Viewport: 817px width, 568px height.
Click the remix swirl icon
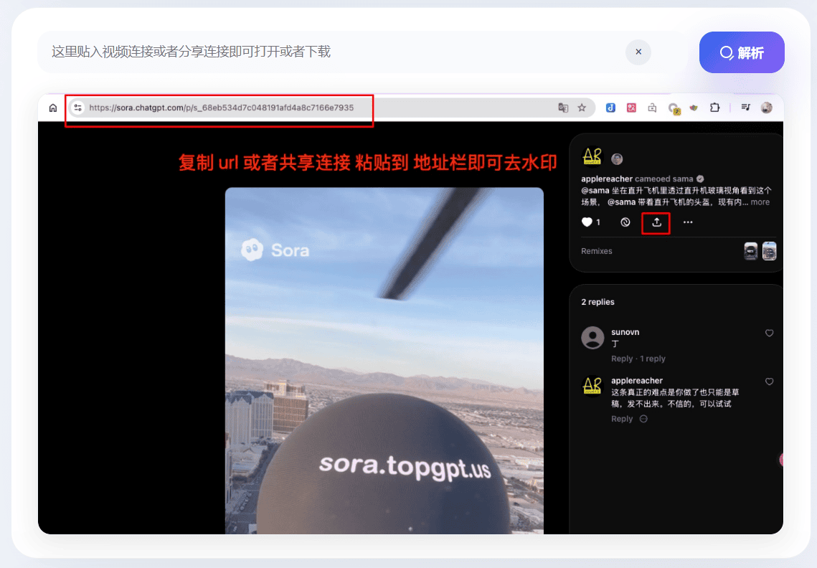tap(625, 222)
